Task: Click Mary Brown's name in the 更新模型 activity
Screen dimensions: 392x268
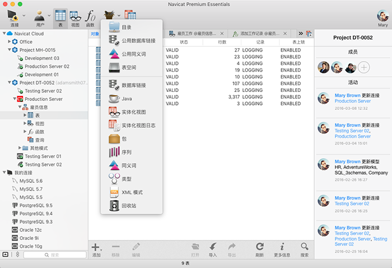Action: [x=348, y=161]
